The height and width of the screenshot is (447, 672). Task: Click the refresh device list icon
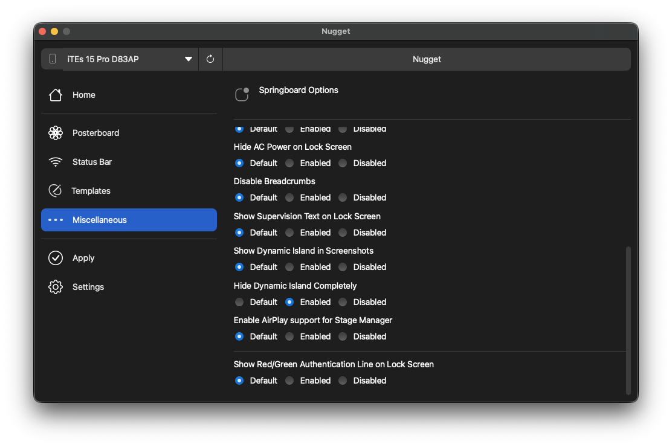click(210, 59)
